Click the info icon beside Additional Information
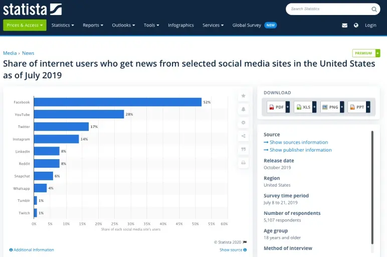The width and height of the screenshot is (387, 257). (11, 250)
